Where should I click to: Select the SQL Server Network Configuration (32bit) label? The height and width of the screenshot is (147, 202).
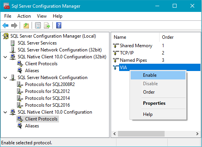[60, 50]
